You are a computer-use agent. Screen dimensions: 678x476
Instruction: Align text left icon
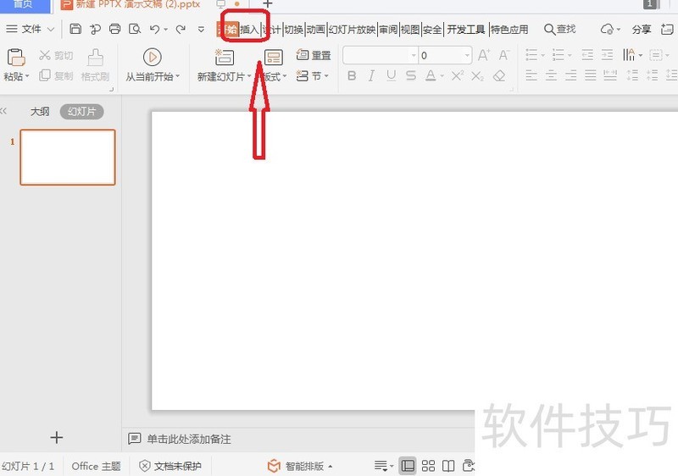[x=531, y=75]
